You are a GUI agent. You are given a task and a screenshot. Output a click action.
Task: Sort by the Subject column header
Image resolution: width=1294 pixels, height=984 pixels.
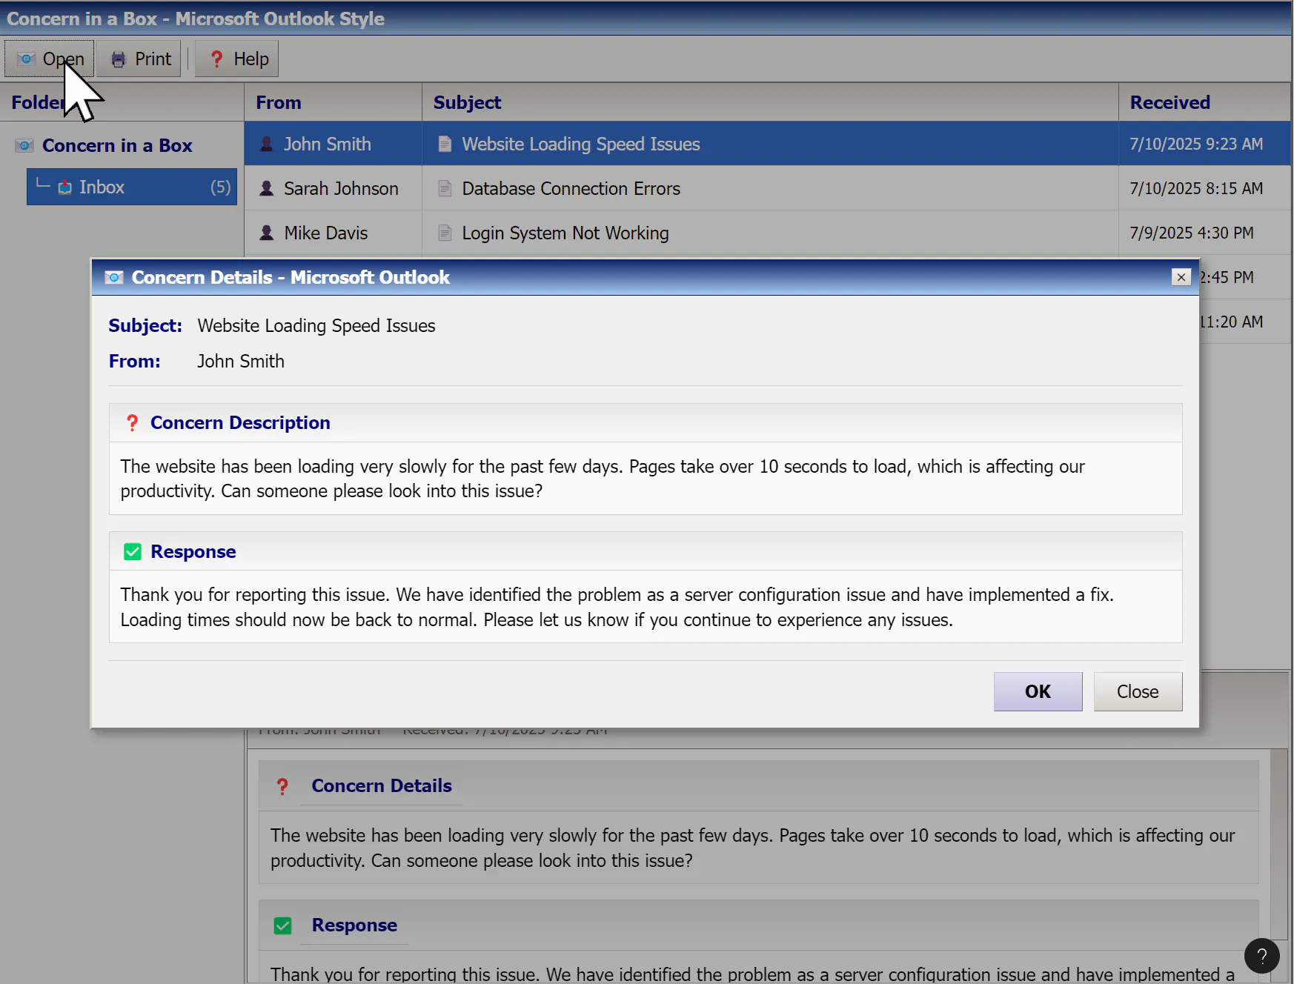tap(770, 102)
